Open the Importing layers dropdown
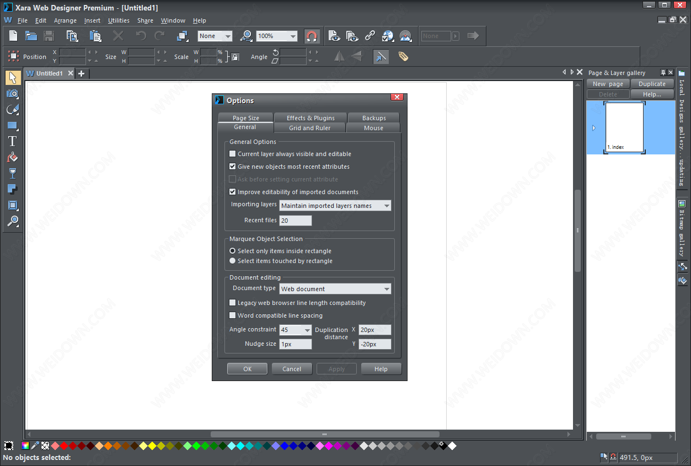Screen dimensions: 691x466 335,206
